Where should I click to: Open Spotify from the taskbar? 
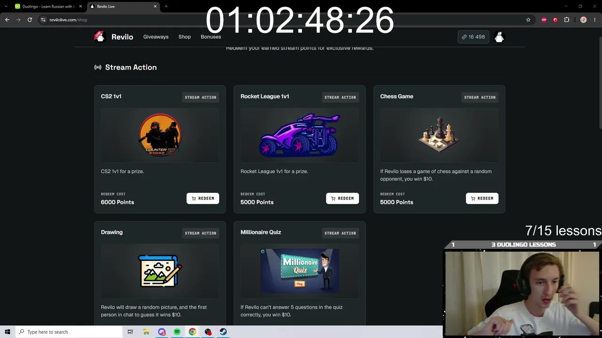click(x=177, y=332)
